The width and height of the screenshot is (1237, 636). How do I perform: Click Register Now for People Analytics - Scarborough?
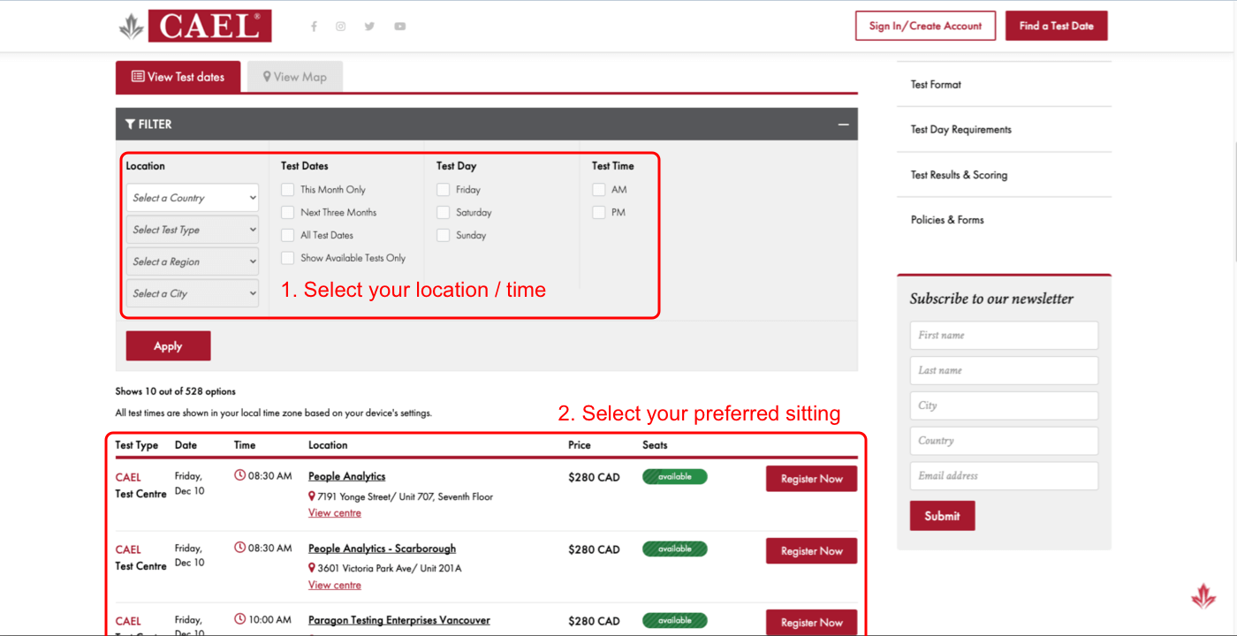pos(810,551)
